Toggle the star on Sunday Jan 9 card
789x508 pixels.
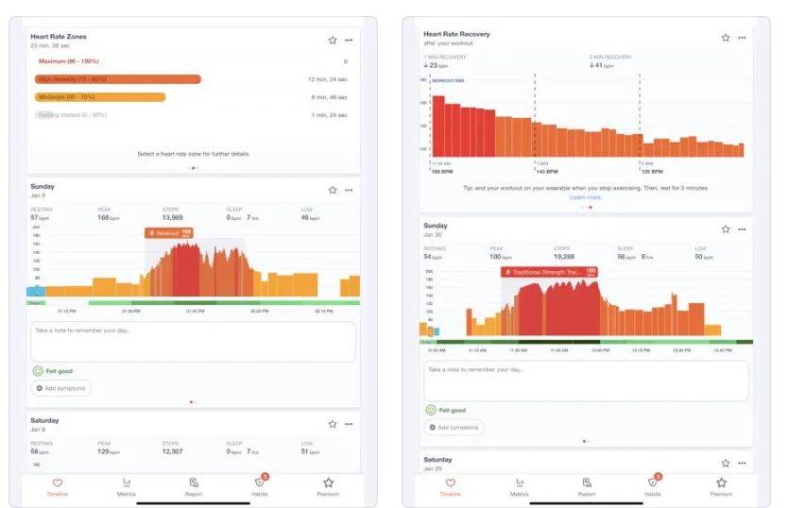(332, 190)
